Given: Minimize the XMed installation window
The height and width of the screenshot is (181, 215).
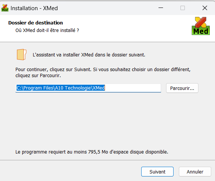Looking at the screenshot, I should pos(161,8).
